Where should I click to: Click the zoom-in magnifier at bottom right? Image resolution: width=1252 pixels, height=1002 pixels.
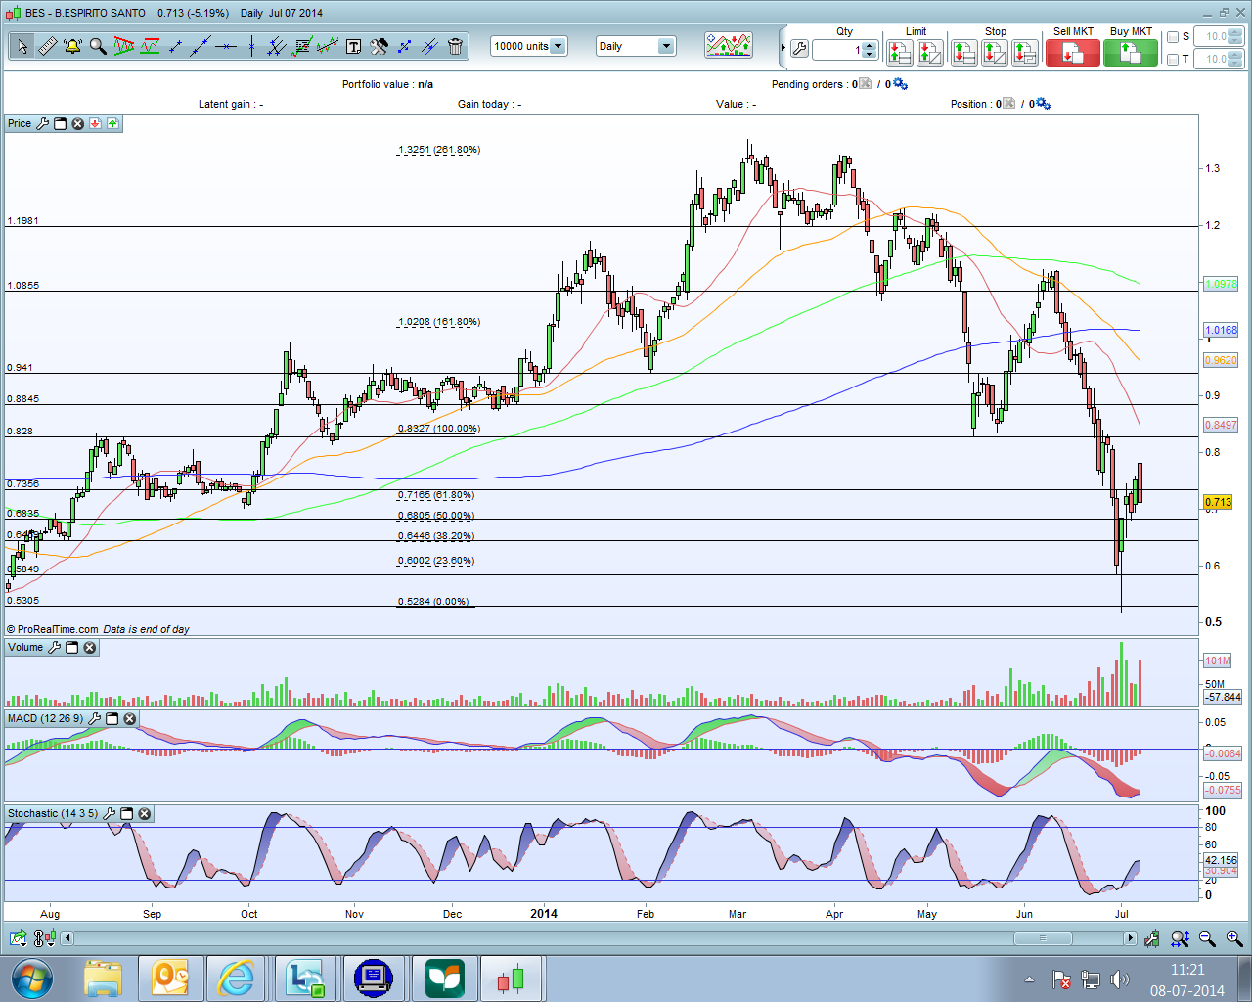1233,938
